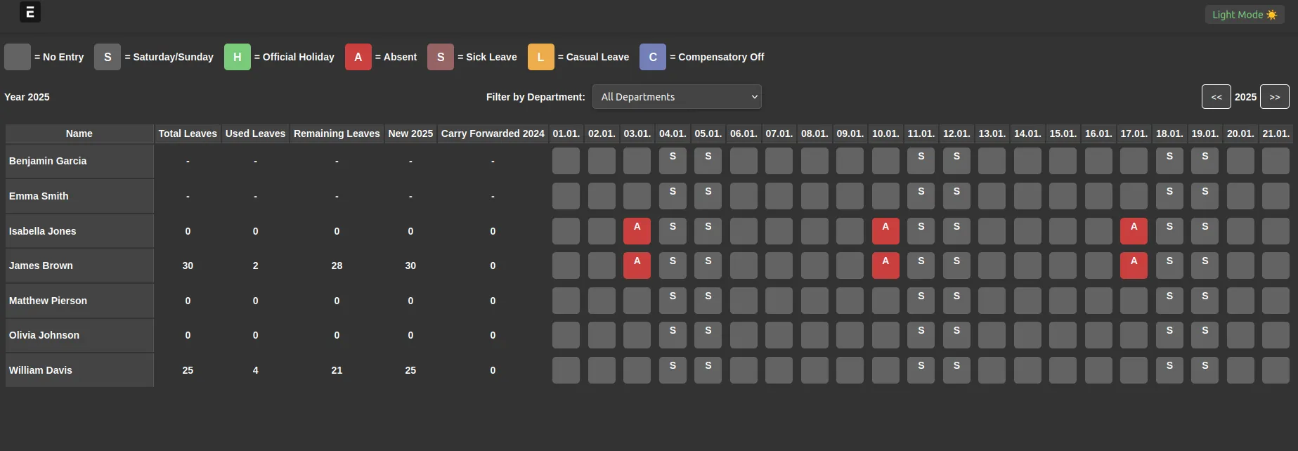1298x451 pixels.
Task: Click the Saturday/Sunday legend icon
Action: pyautogui.click(x=108, y=57)
